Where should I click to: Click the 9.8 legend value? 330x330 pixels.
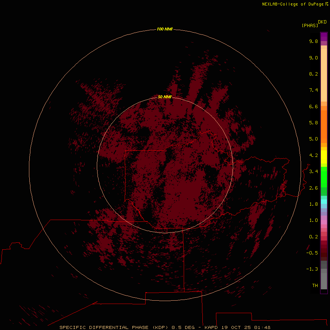coord(313,41)
